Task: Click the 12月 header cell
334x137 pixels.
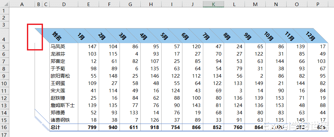Action: click(x=310, y=36)
